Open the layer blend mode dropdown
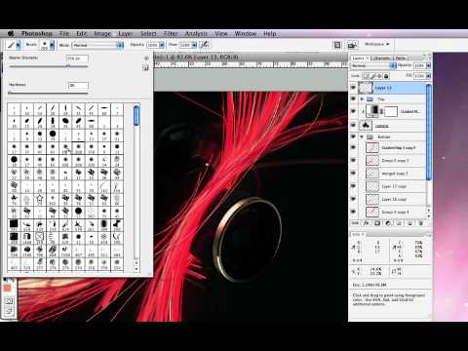Screen dimensions: 468x351 pyautogui.click(x=373, y=65)
